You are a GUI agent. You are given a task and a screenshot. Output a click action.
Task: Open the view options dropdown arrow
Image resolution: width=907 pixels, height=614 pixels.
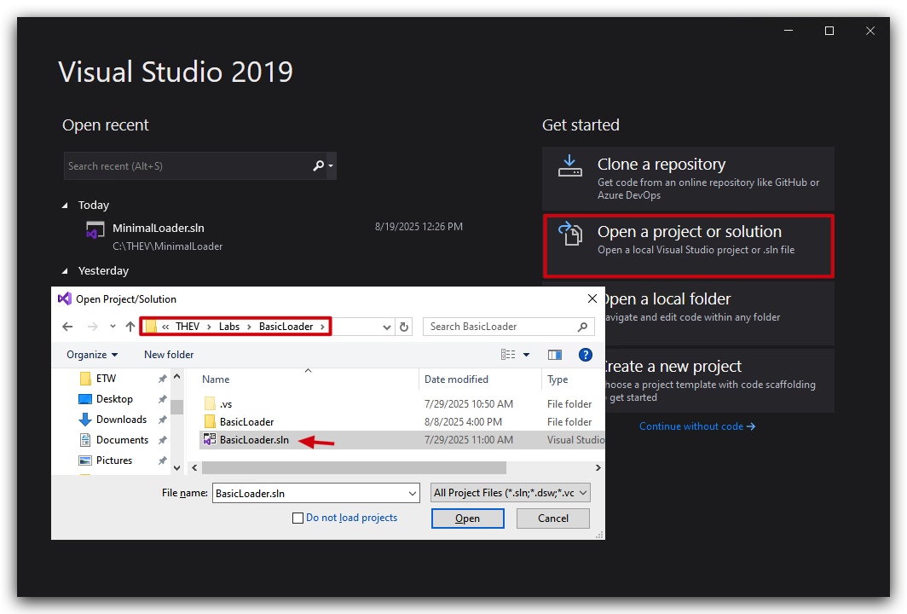click(x=527, y=355)
